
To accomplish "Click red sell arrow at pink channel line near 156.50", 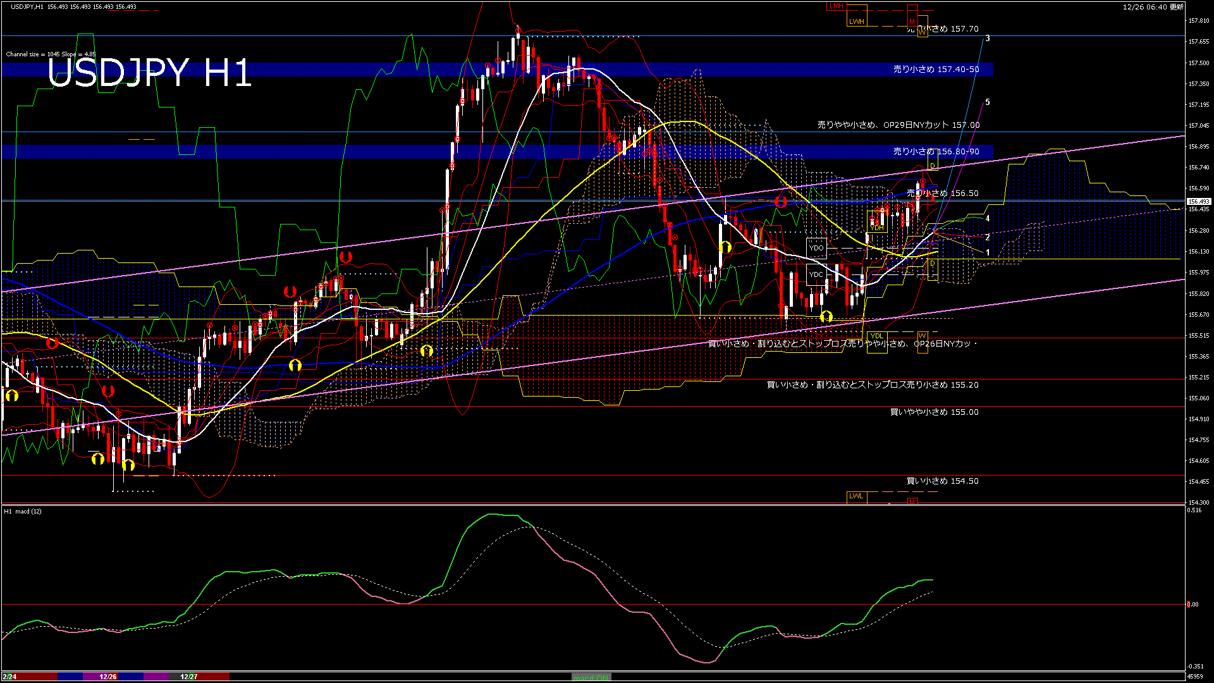I will 781,202.
